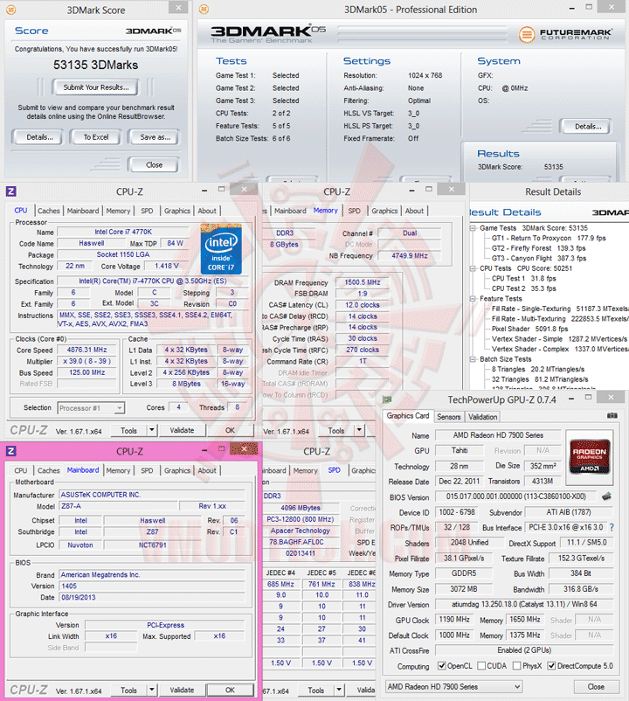Toggle the PhysX checkbox in GPU-Z
The width and height of the screenshot is (629, 701).
(x=517, y=666)
